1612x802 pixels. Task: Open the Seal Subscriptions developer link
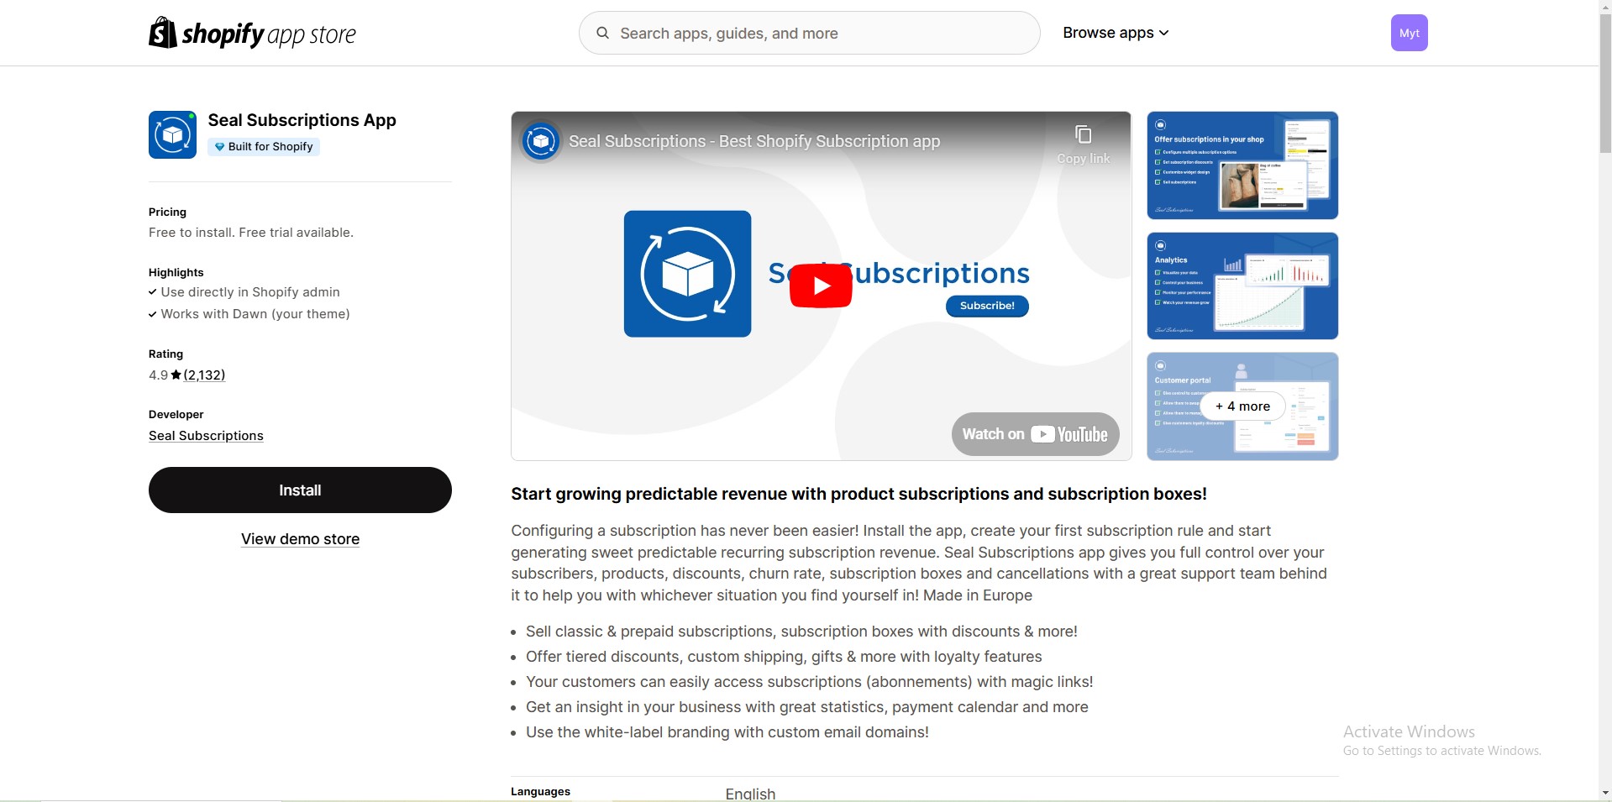pyautogui.click(x=206, y=436)
